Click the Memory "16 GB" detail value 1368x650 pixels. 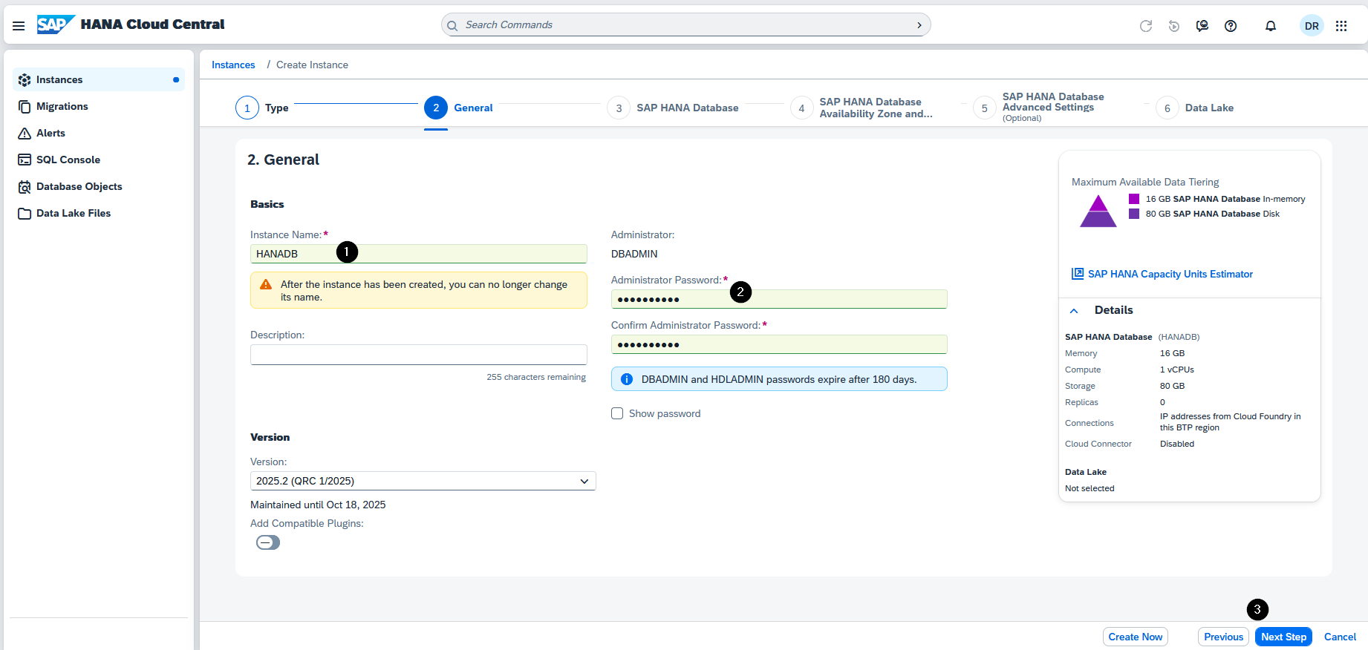coord(1173,353)
